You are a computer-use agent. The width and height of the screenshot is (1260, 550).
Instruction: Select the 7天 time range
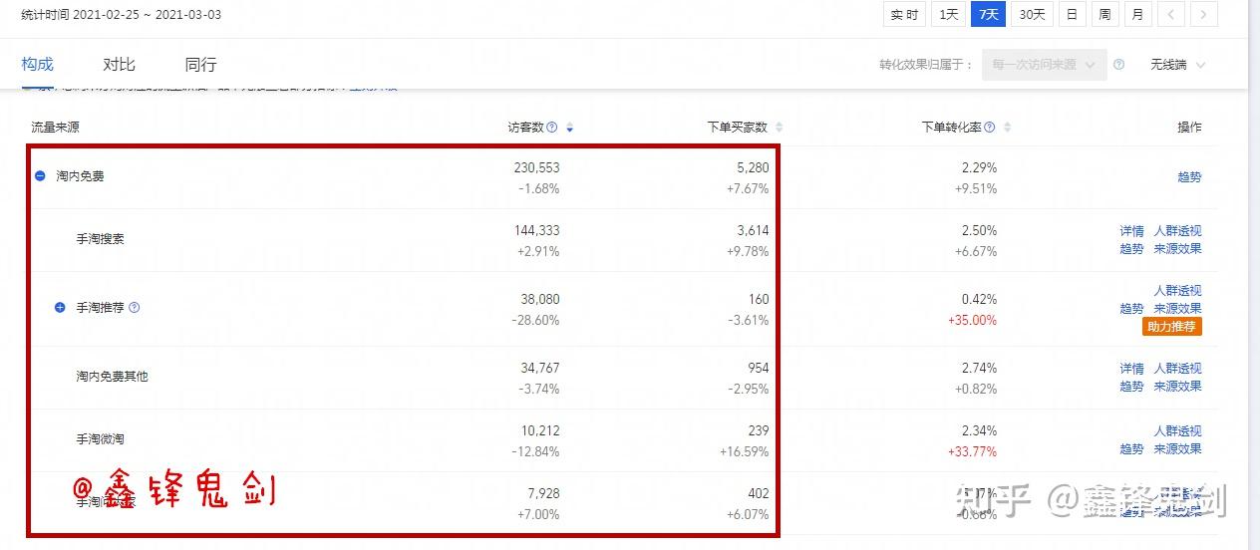click(988, 15)
